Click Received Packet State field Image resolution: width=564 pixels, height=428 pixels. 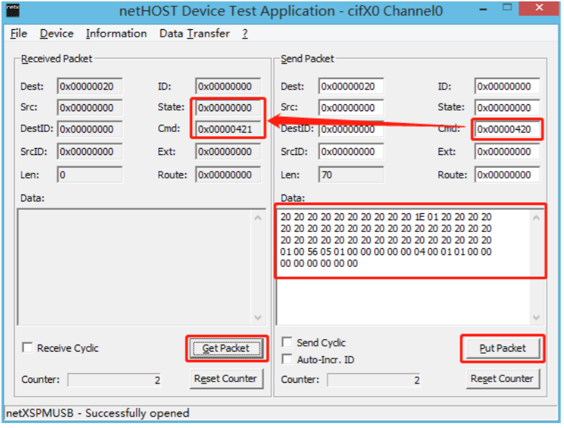click(x=228, y=108)
